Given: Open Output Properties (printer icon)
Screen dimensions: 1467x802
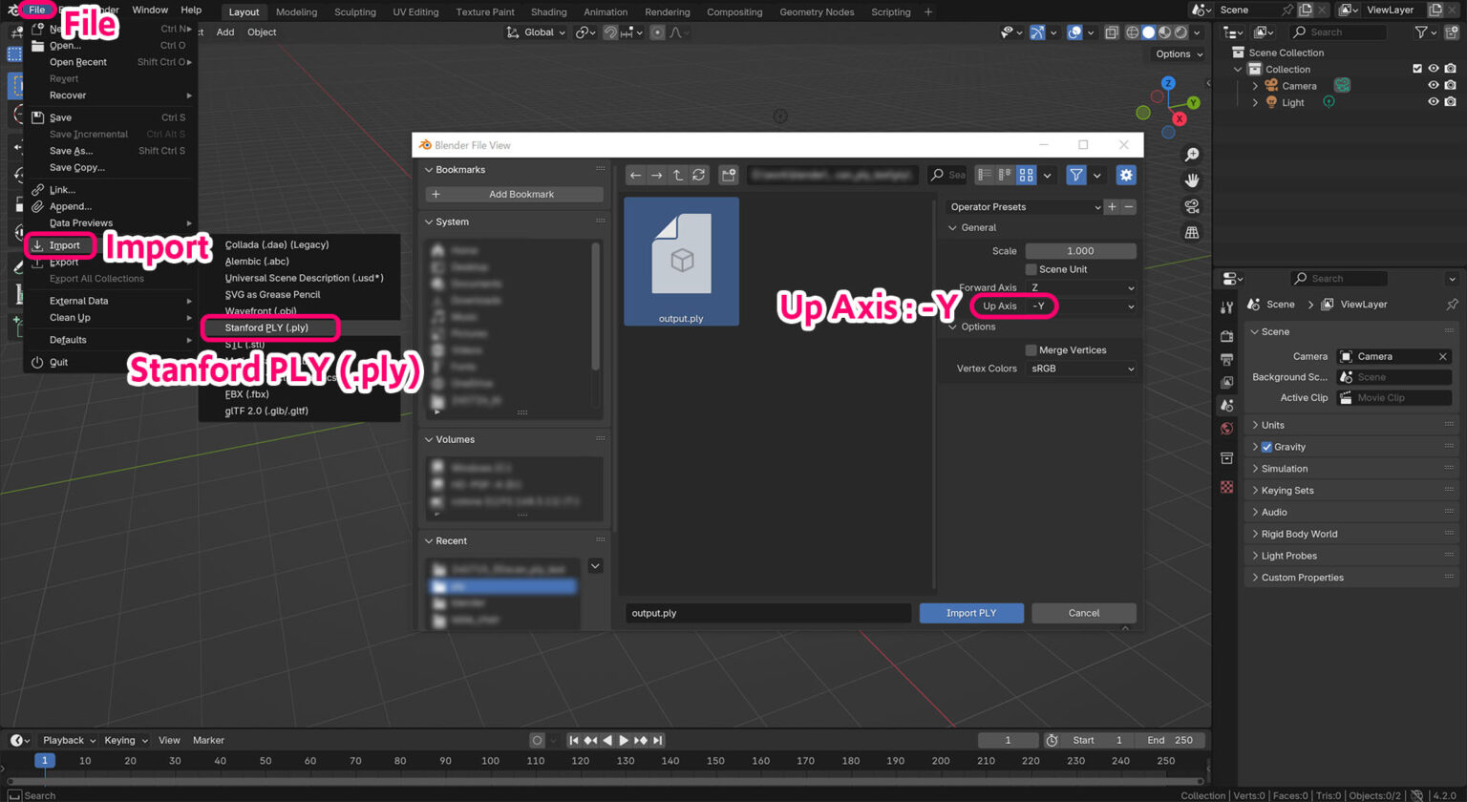Looking at the screenshot, I should [1227, 359].
